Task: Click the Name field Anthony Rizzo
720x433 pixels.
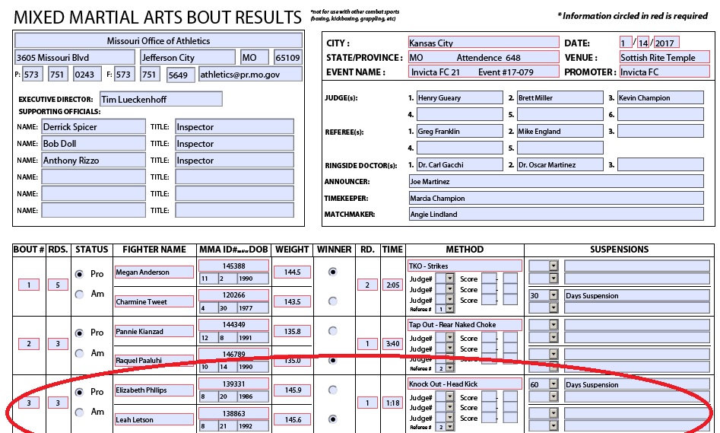Action: coord(94,160)
